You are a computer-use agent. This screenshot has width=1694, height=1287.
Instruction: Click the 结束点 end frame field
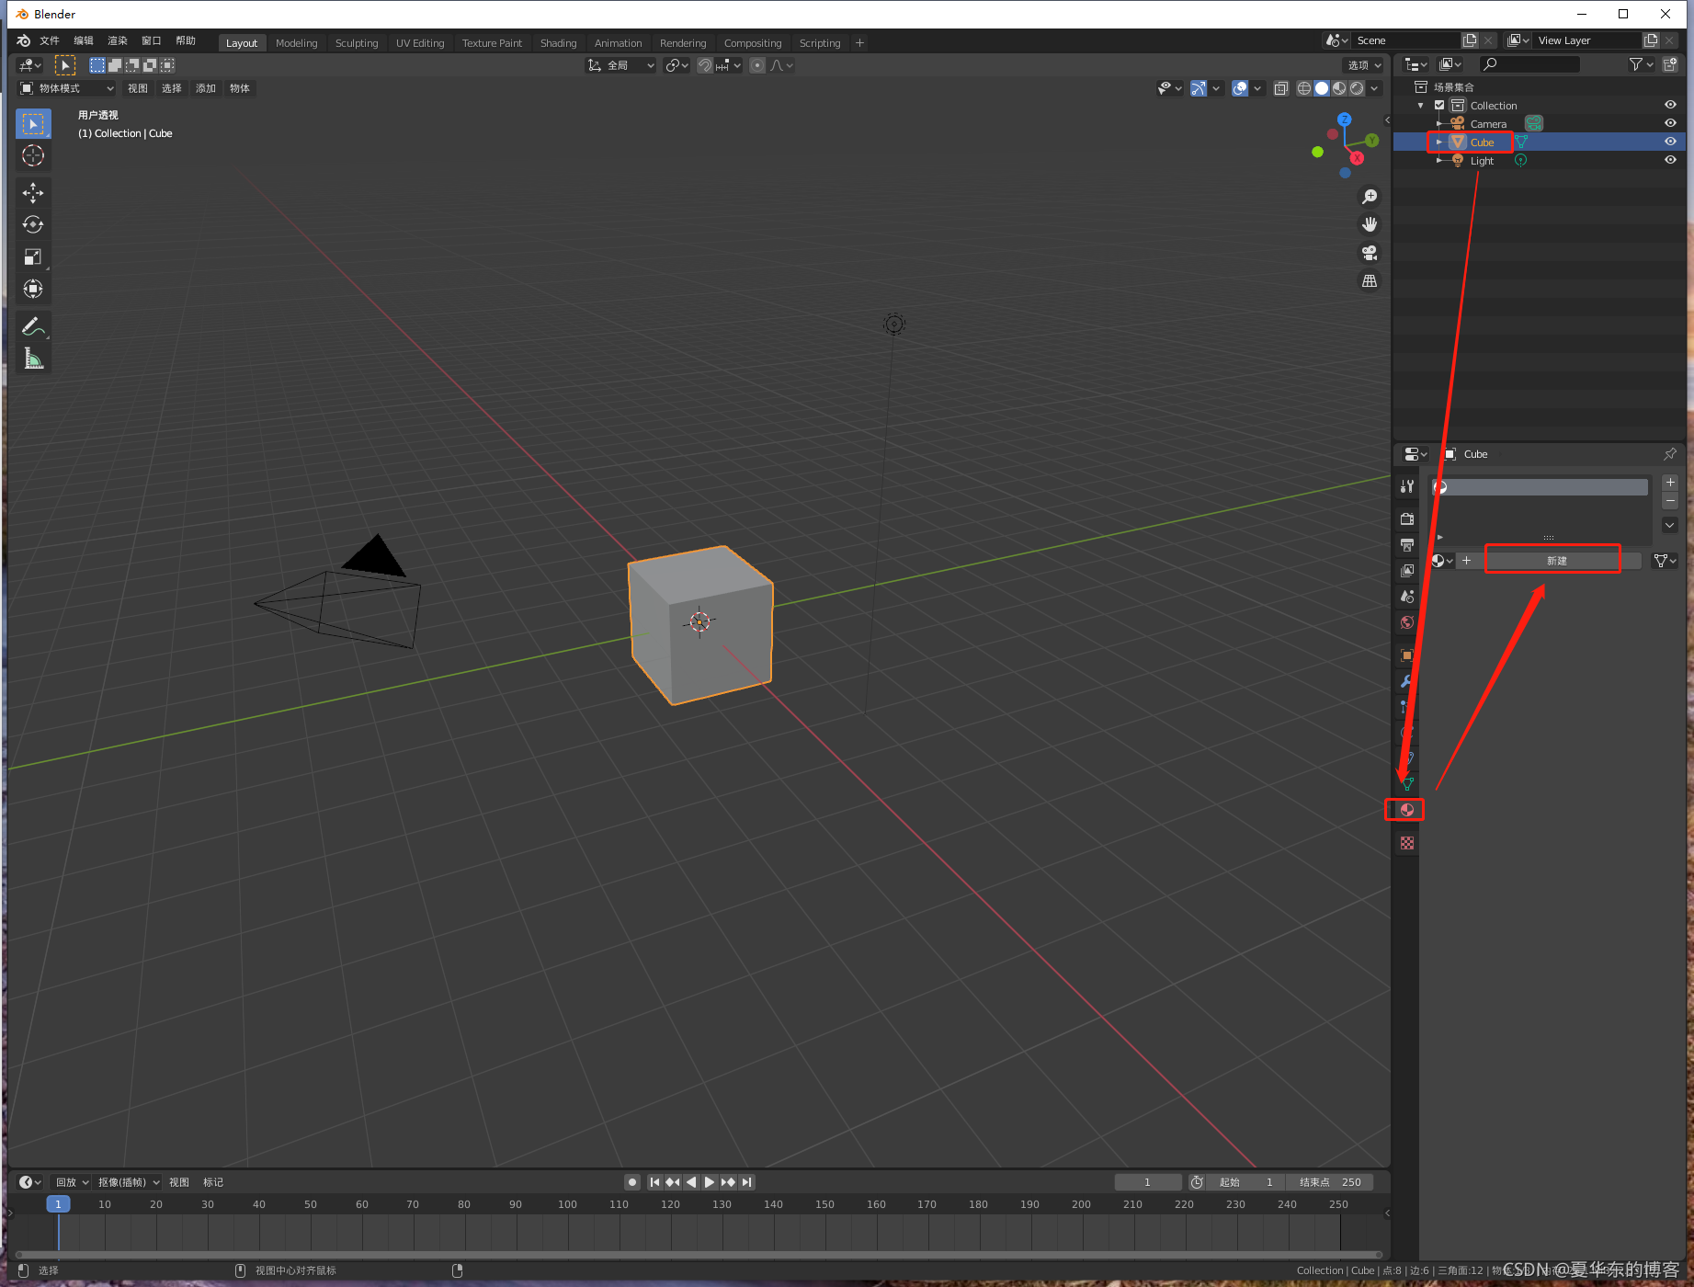coord(1331,1182)
